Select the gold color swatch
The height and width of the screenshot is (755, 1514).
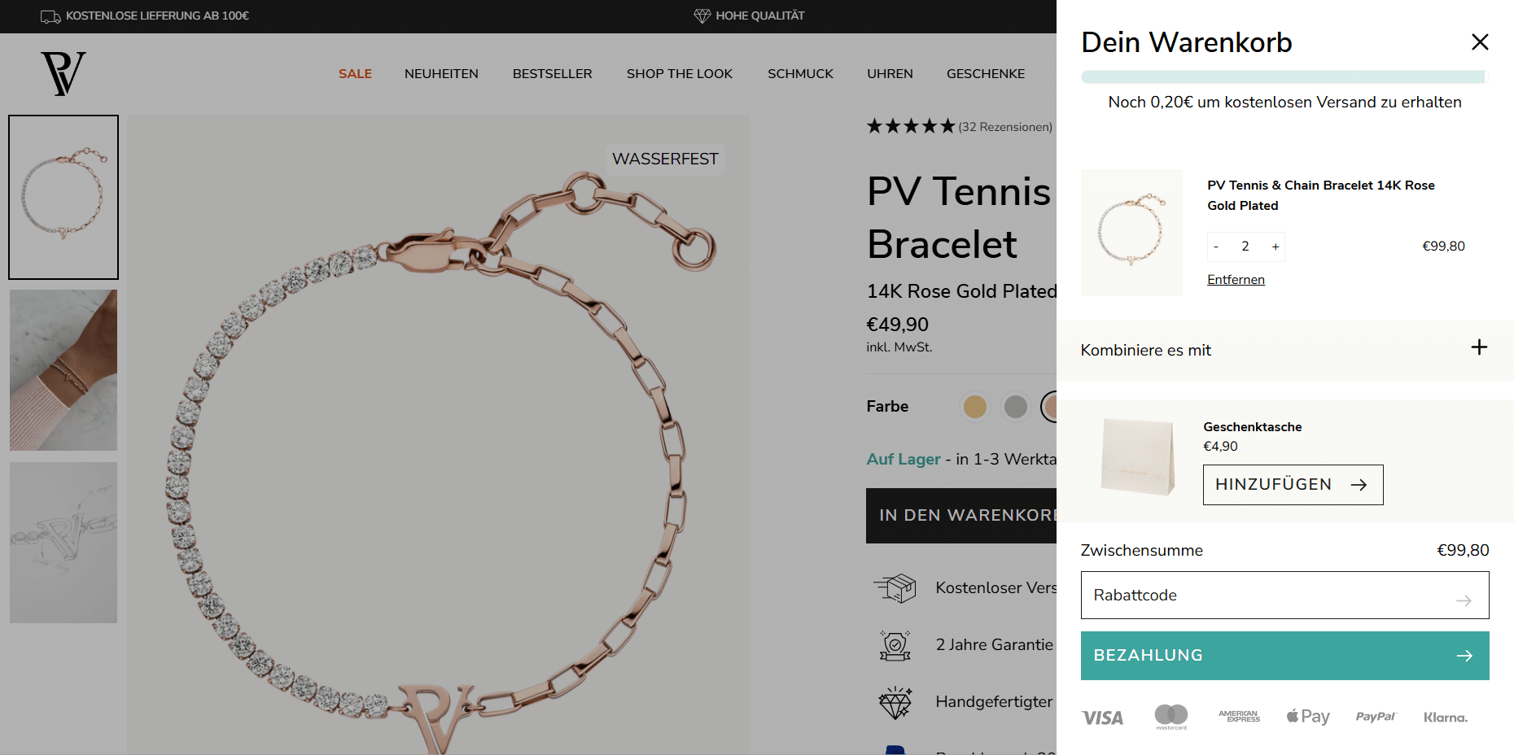click(x=974, y=406)
